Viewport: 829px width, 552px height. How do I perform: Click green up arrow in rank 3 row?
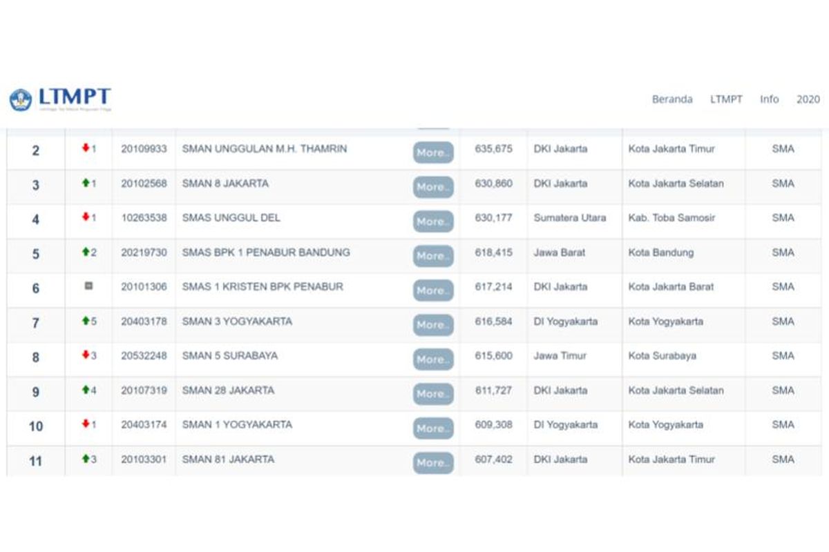click(86, 182)
